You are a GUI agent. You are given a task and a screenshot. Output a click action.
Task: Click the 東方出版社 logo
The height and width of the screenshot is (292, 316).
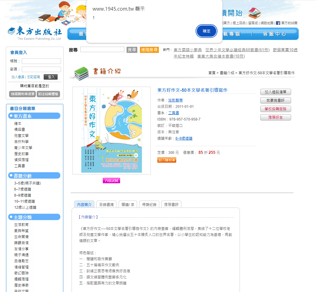[35, 33]
